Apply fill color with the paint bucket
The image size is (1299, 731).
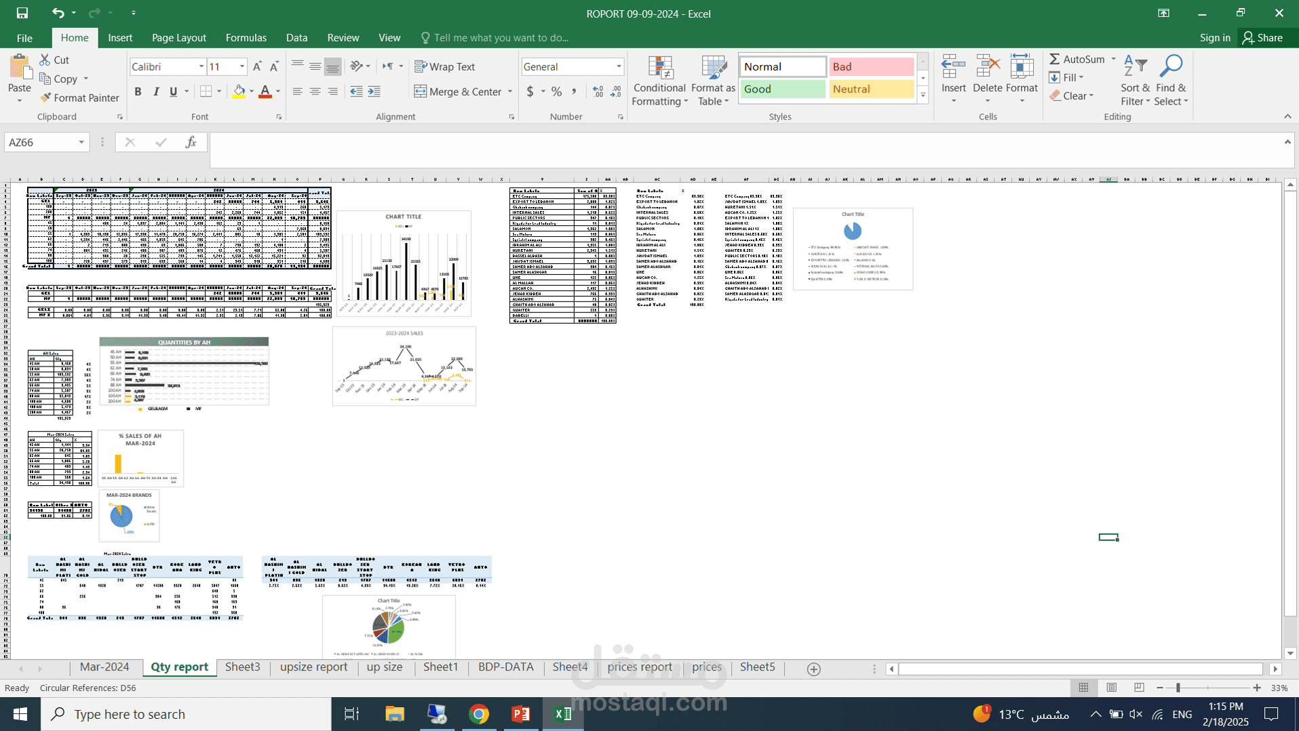[x=239, y=92]
